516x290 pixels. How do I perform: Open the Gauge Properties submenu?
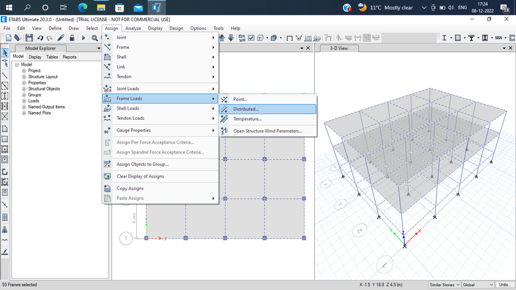pyautogui.click(x=160, y=130)
